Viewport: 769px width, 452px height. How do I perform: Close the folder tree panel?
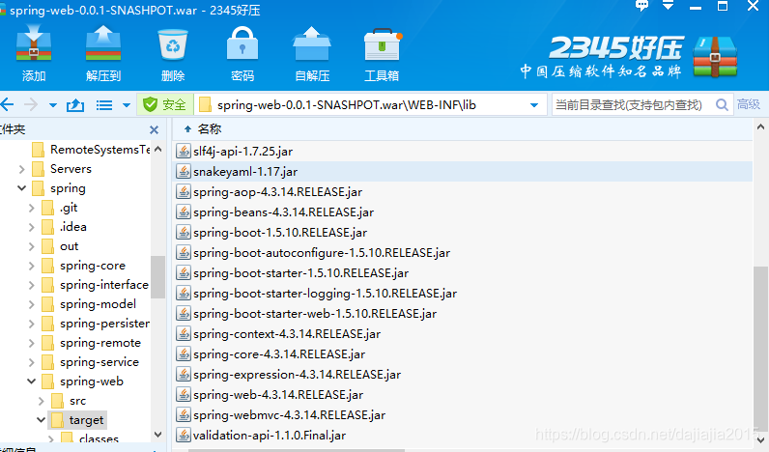(154, 130)
